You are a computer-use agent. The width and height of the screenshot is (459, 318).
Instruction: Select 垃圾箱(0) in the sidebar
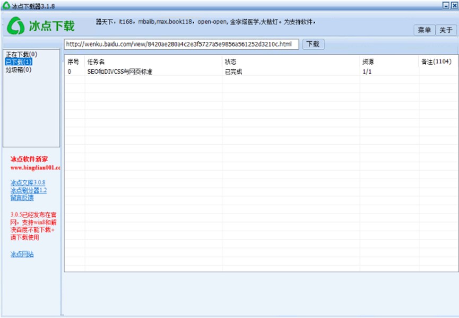[19, 69]
